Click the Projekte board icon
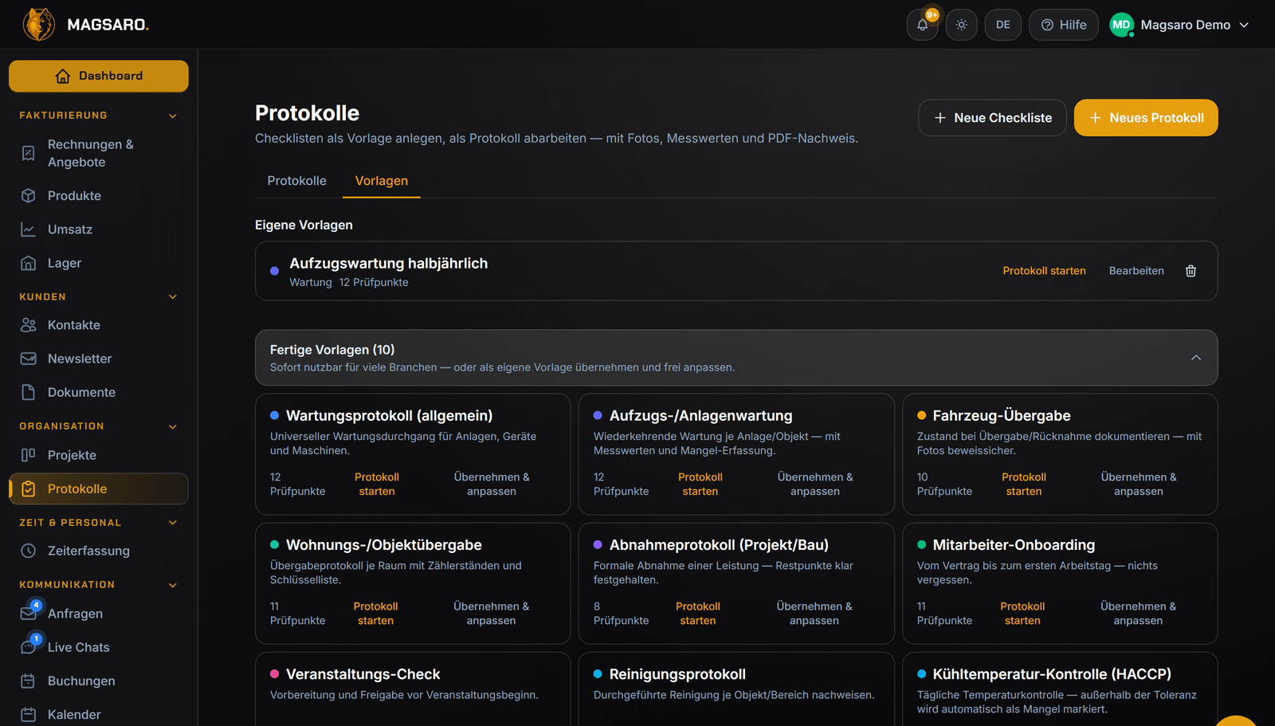 pyautogui.click(x=28, y=455)
